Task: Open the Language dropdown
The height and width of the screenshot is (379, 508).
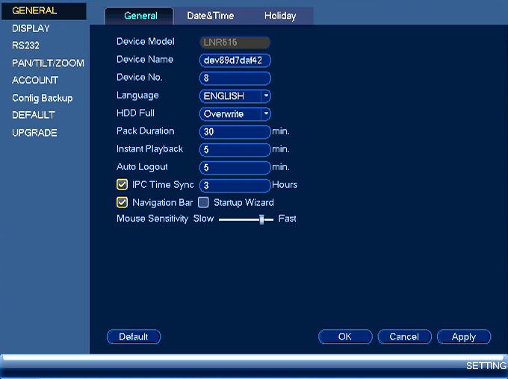Action: 235,96
